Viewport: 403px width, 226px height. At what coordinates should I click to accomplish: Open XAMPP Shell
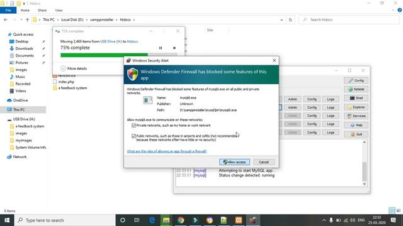[356, 98]
